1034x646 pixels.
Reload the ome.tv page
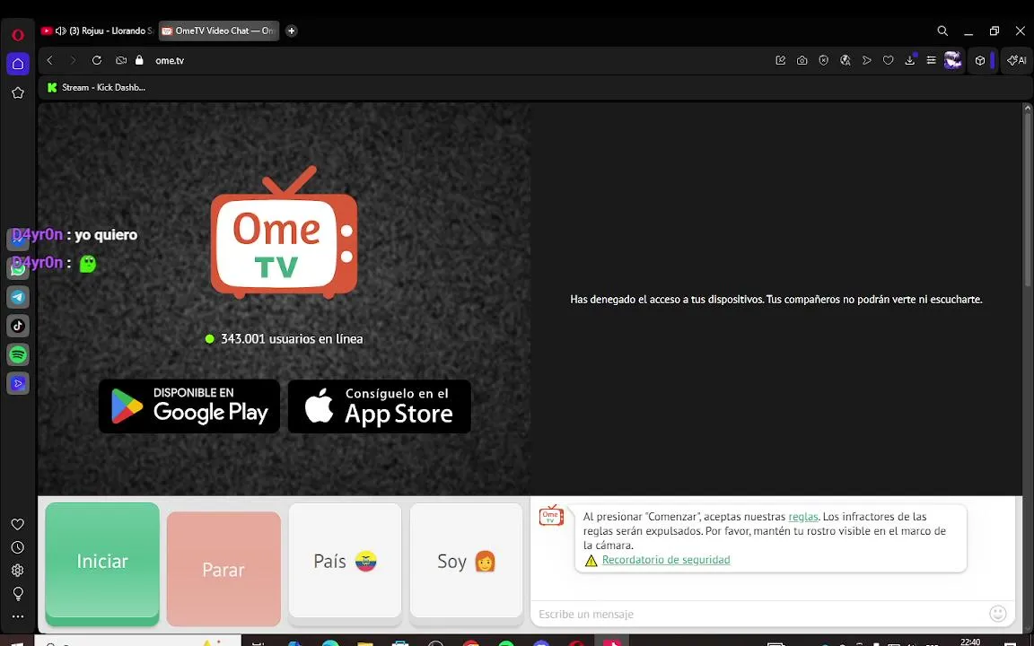(97, 60)
